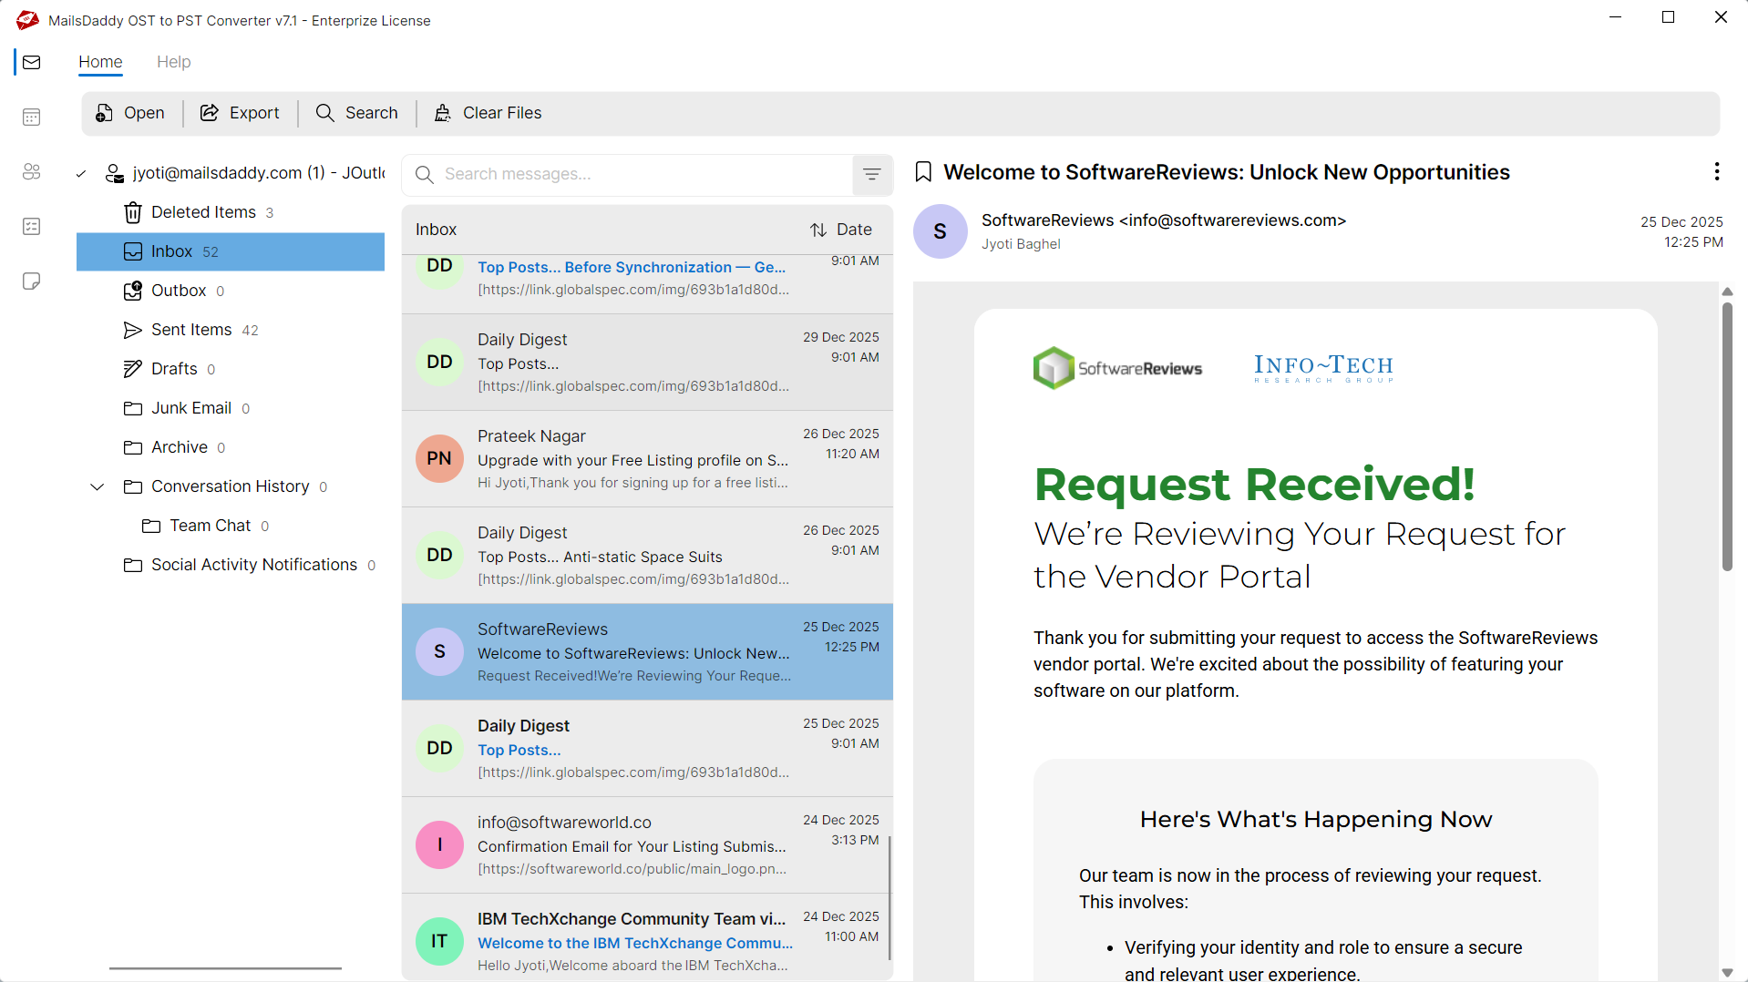Viewport: 1748px width, 982px height.
Task: Click the sender address SoftwareReviews <info@softwarereviews.com>
Action: click(x=1164, y=220)
